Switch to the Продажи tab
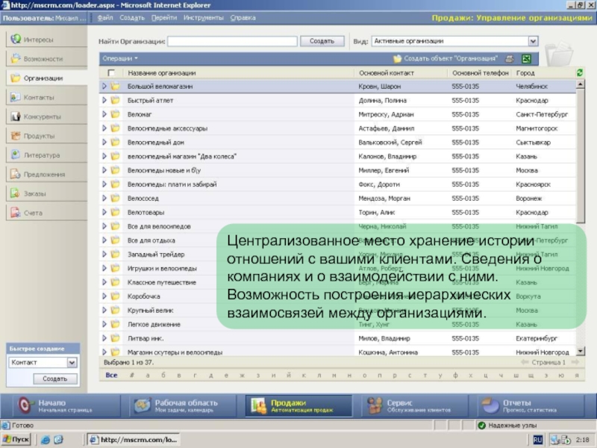The height and width of the screenshot is (448, 597). pyautogui.click(x=298, y=405)
